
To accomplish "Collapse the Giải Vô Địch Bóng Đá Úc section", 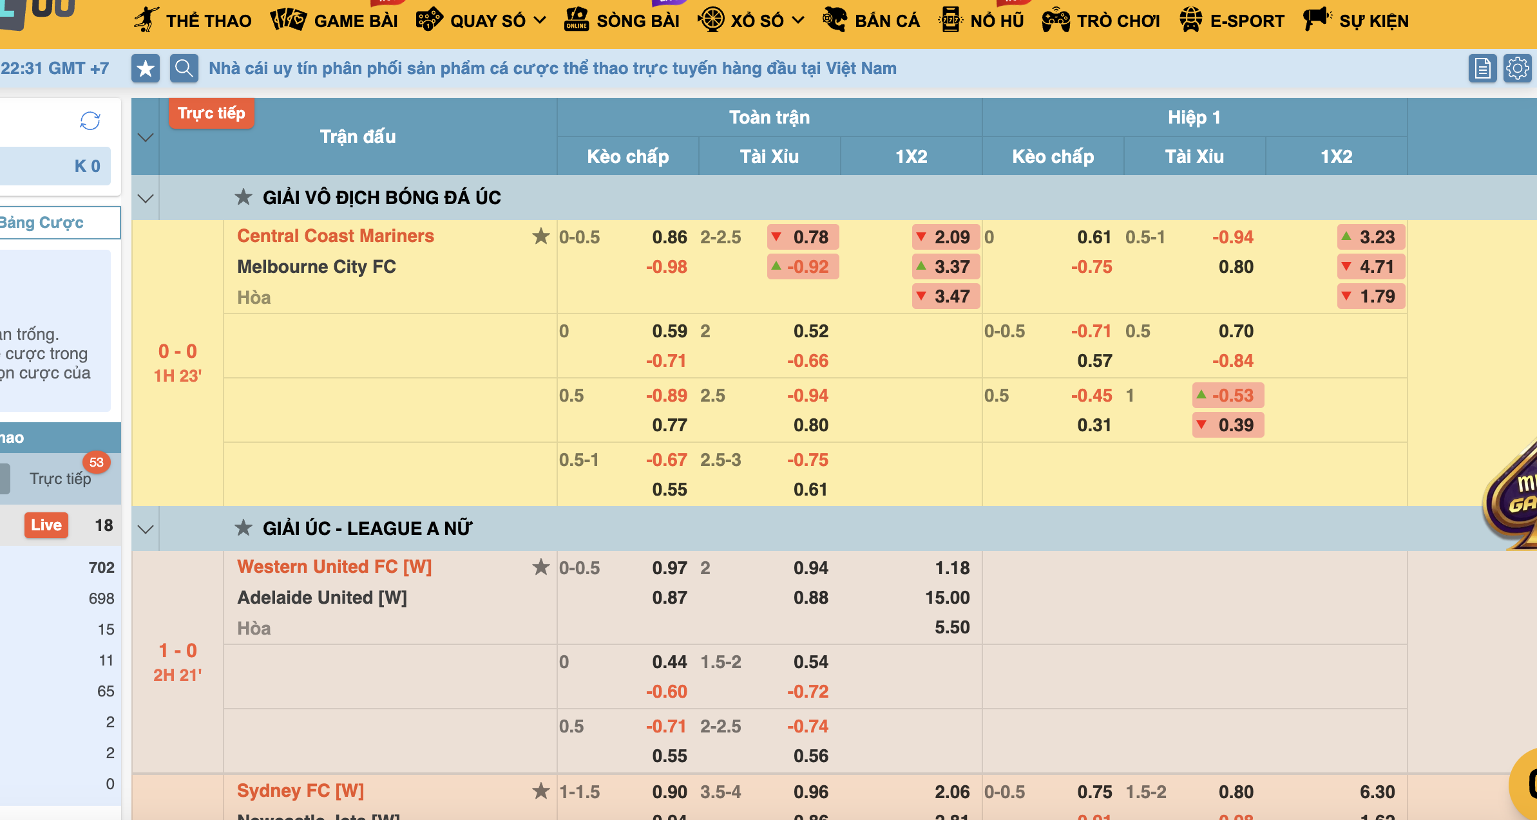I will (x=146, y=198).
